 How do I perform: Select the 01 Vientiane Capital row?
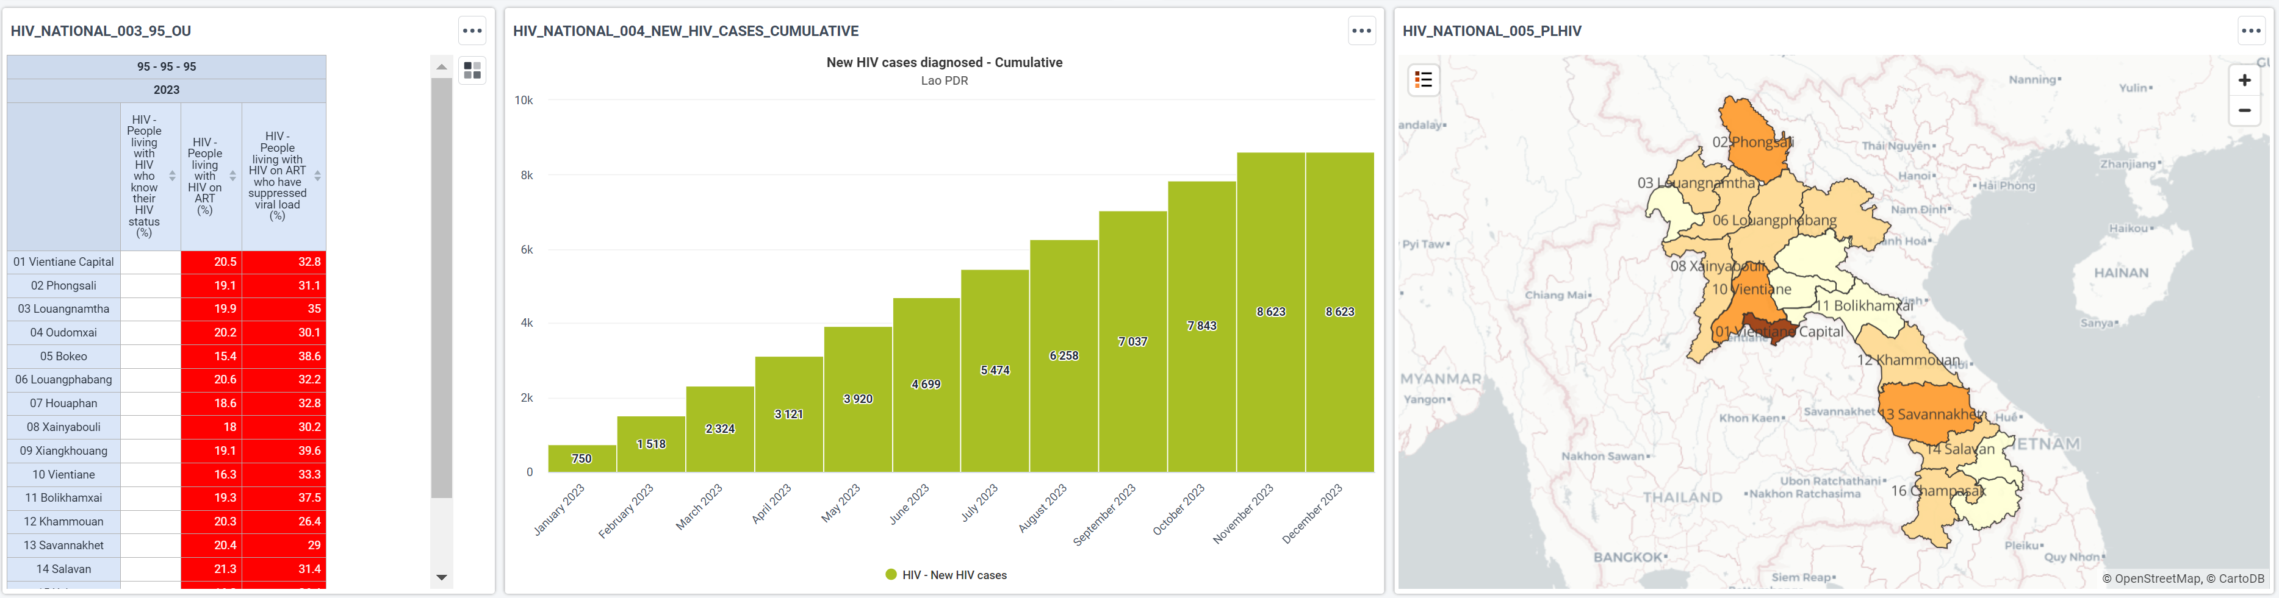point(167,262)
